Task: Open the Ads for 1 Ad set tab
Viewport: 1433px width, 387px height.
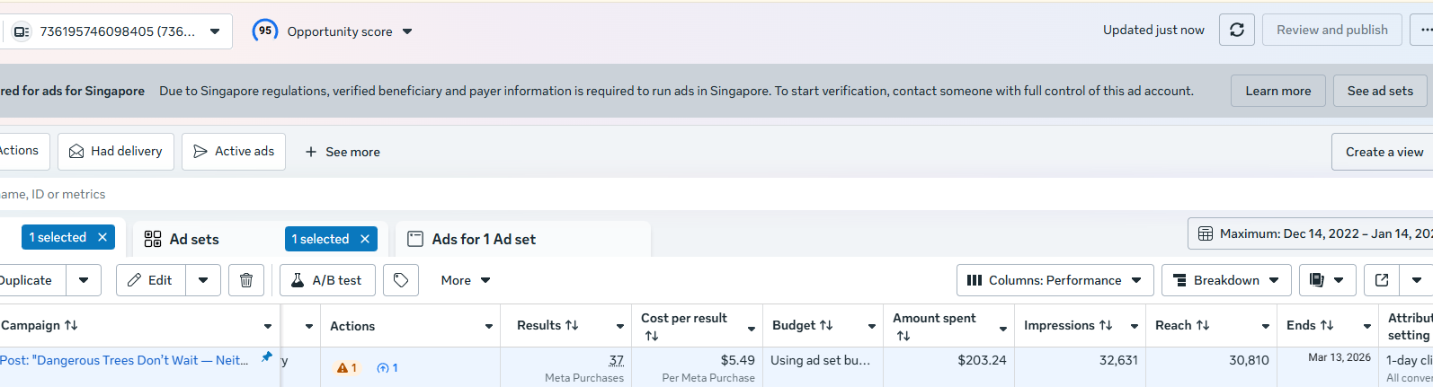Action: point(484,239)
